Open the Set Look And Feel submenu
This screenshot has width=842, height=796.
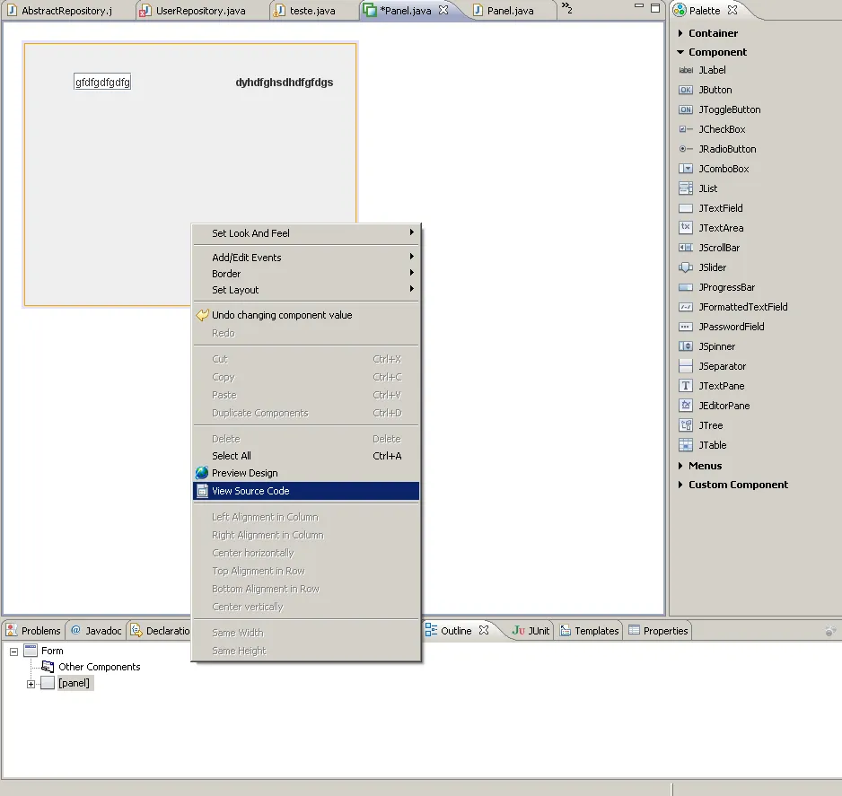tap(306, 233)
